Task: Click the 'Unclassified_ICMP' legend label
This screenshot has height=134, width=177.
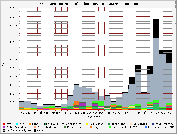Action: [161, 127]
